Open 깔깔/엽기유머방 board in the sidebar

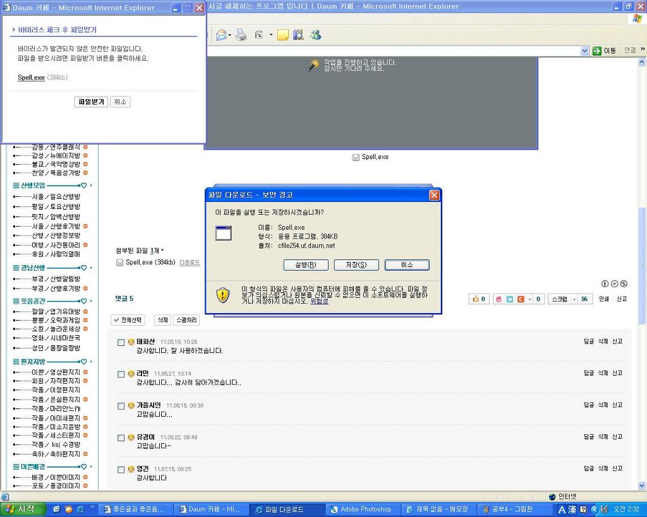pos(56,312)
